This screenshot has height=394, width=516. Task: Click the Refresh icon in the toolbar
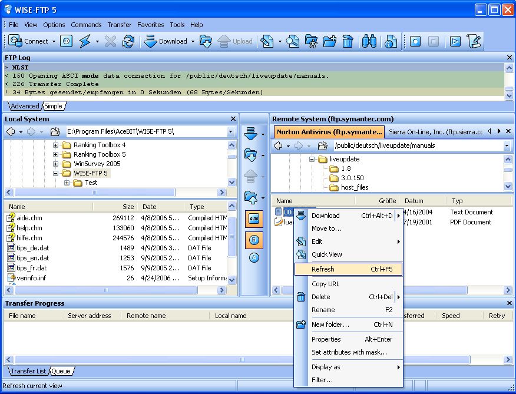coord(128,41)
